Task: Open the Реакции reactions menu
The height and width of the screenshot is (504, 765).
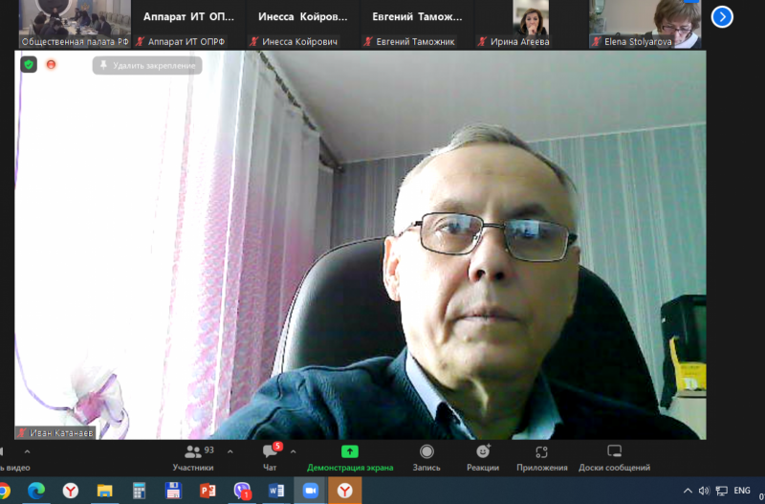Action: coord(483,457)
